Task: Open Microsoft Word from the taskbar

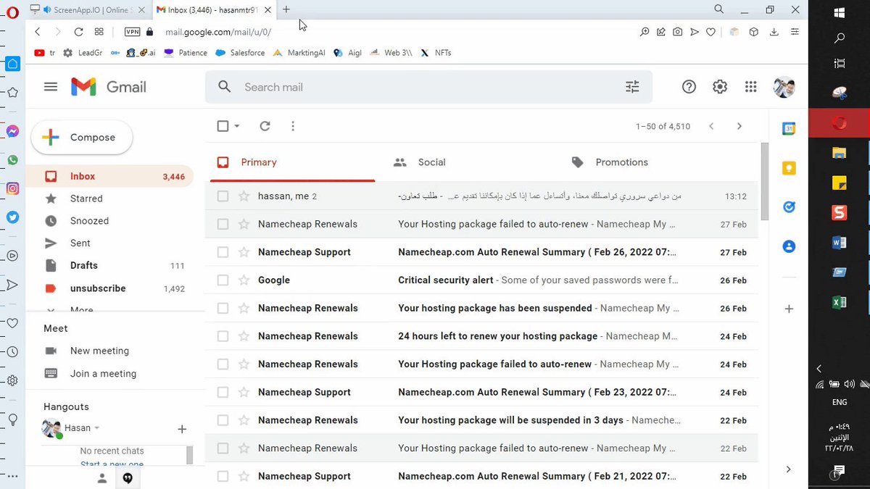Action: click(x=840, y=243)
